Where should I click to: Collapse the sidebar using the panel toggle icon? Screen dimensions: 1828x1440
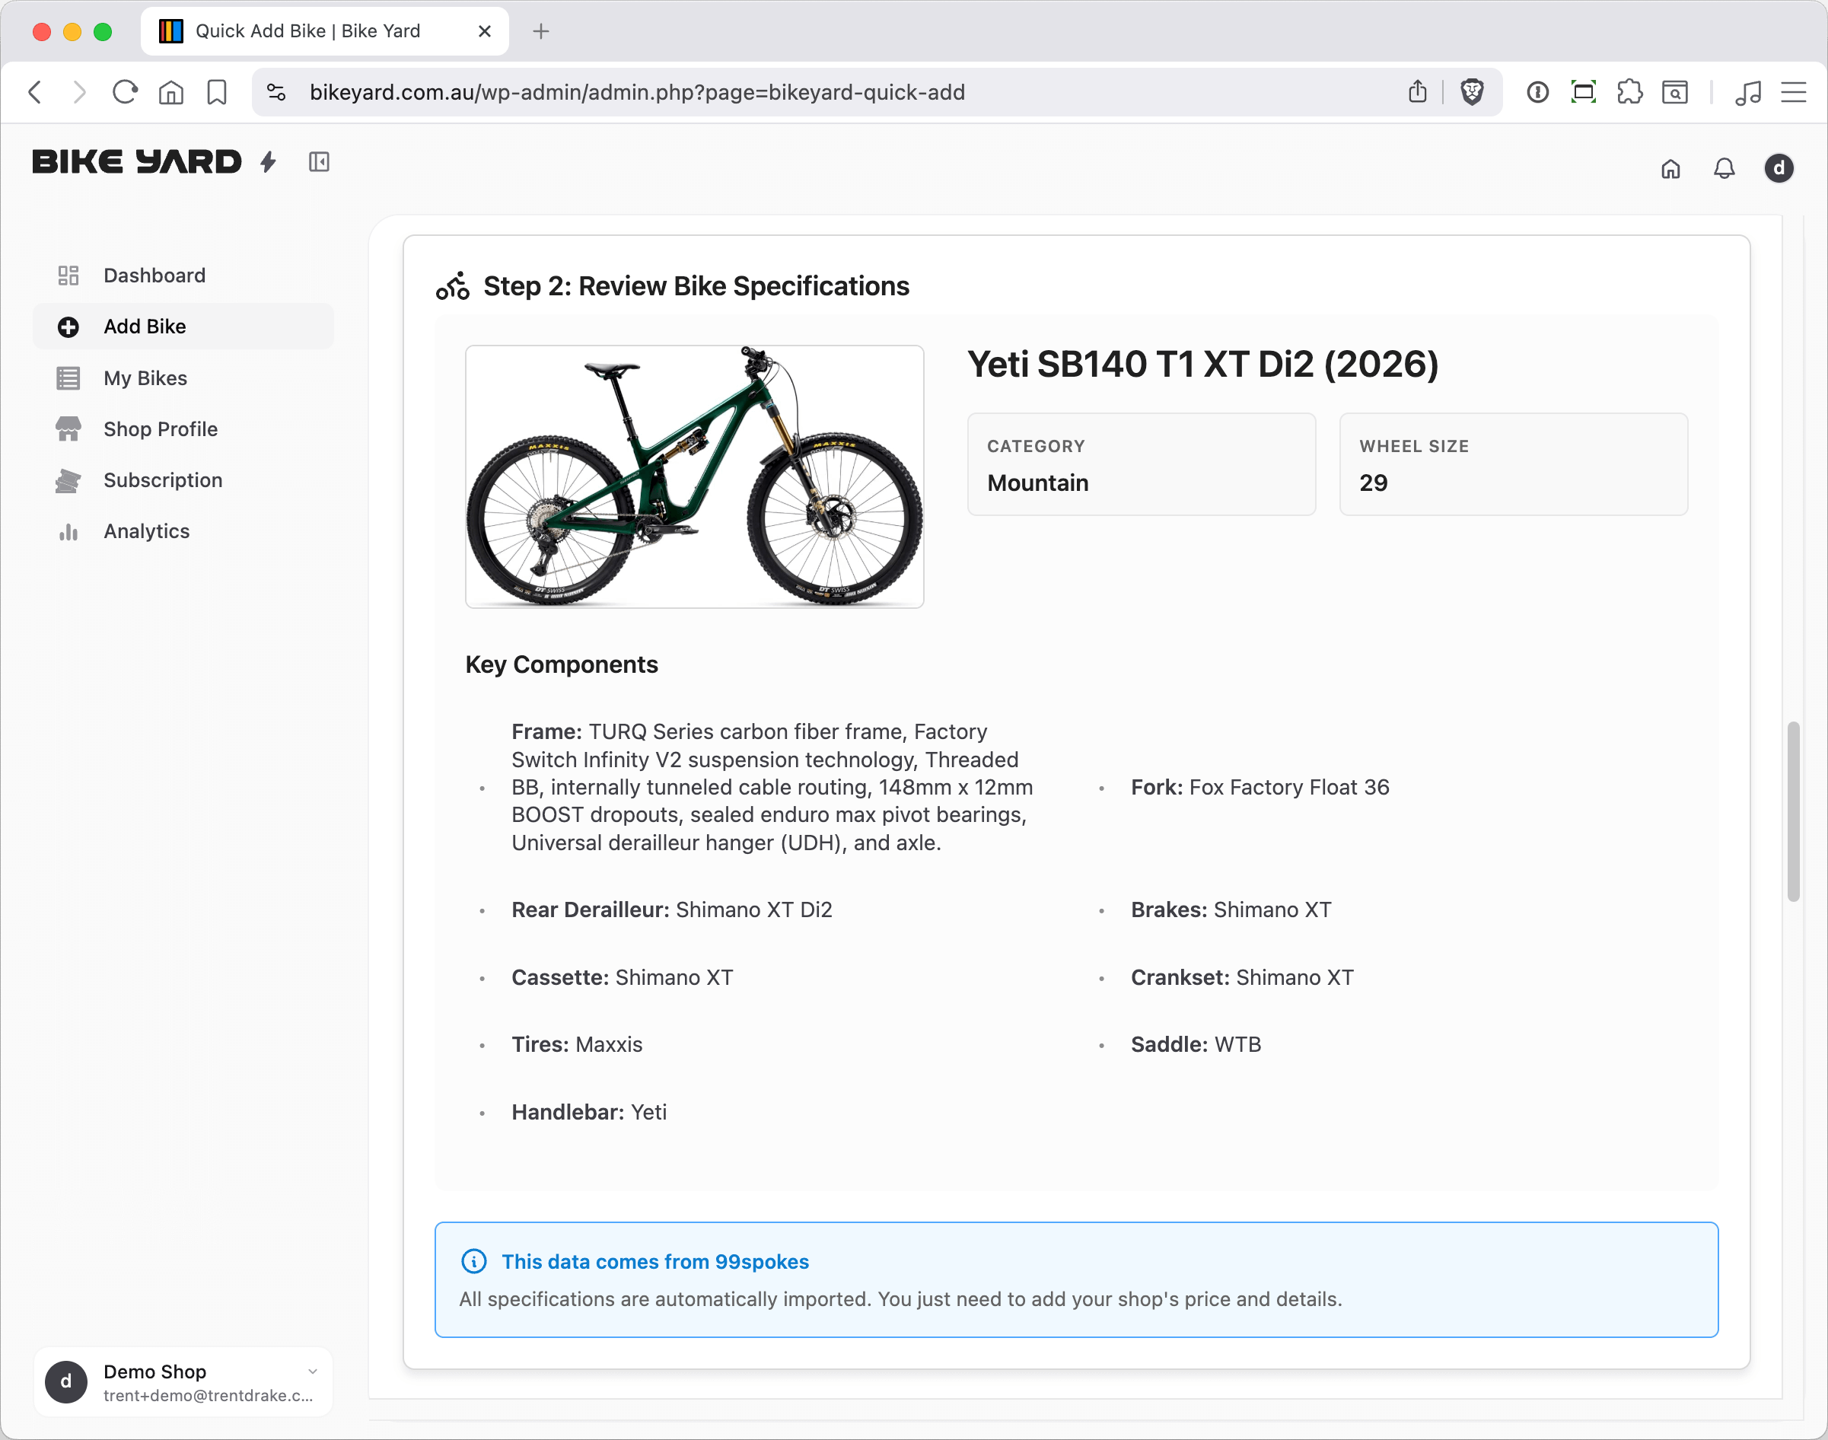click(319, 162)
